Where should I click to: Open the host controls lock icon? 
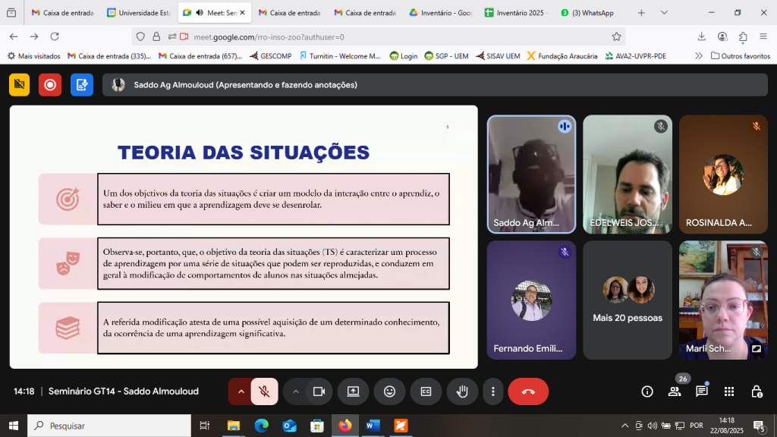[757, 391]
